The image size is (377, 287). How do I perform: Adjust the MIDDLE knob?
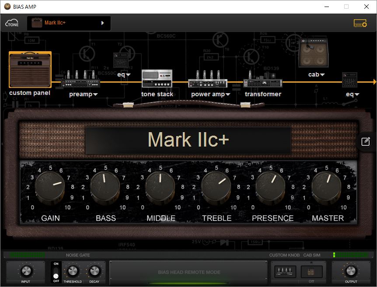pyautogui.click(x=160, y=187)
